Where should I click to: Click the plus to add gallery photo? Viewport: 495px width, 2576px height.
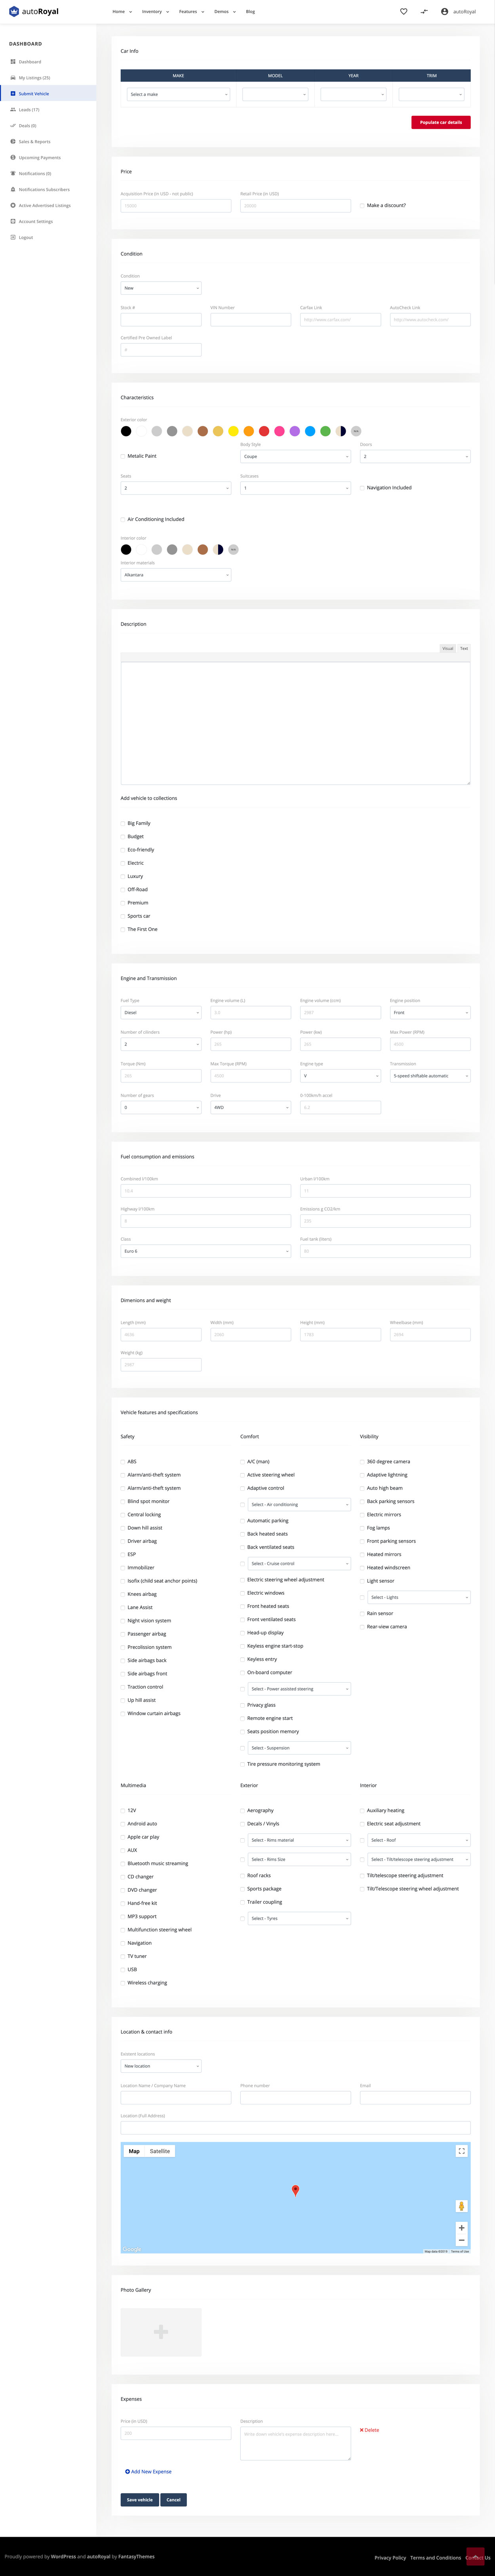[x=161, y=2332]
